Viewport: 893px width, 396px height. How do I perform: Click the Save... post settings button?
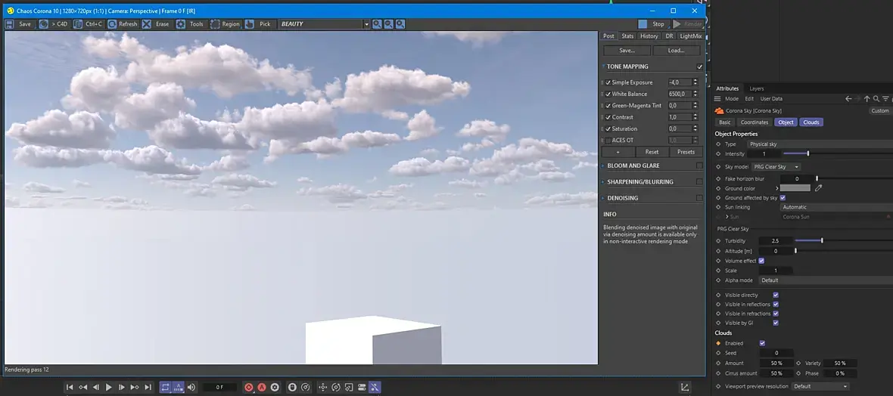pos(627,51)
